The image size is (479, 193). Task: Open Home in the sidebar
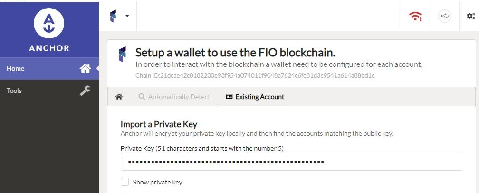click(x=49, y=69)
